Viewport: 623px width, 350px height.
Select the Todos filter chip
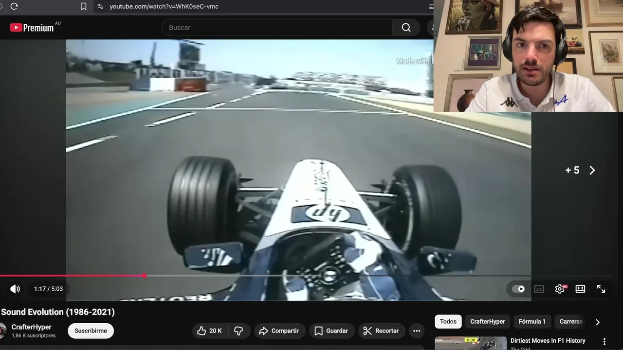point(448,321)
